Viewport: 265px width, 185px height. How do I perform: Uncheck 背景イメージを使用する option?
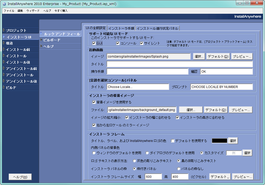pos(94,102)
